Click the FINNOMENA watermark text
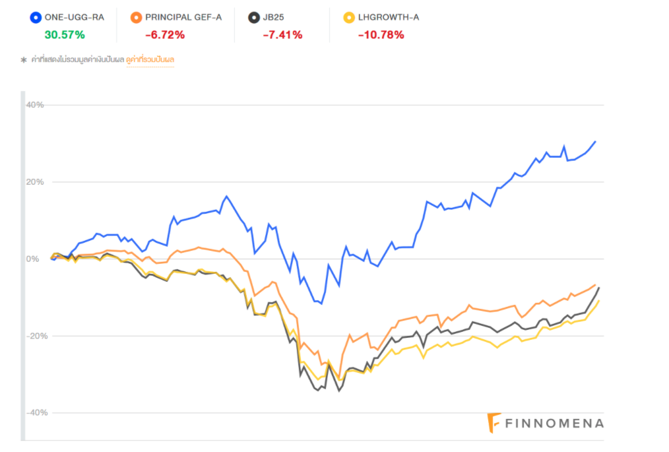This screenshot has width=669, height=452. click(554, 423)
